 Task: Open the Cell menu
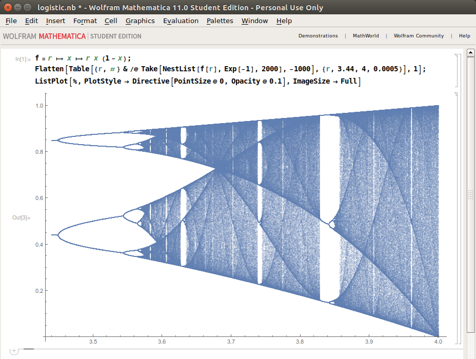111,21
